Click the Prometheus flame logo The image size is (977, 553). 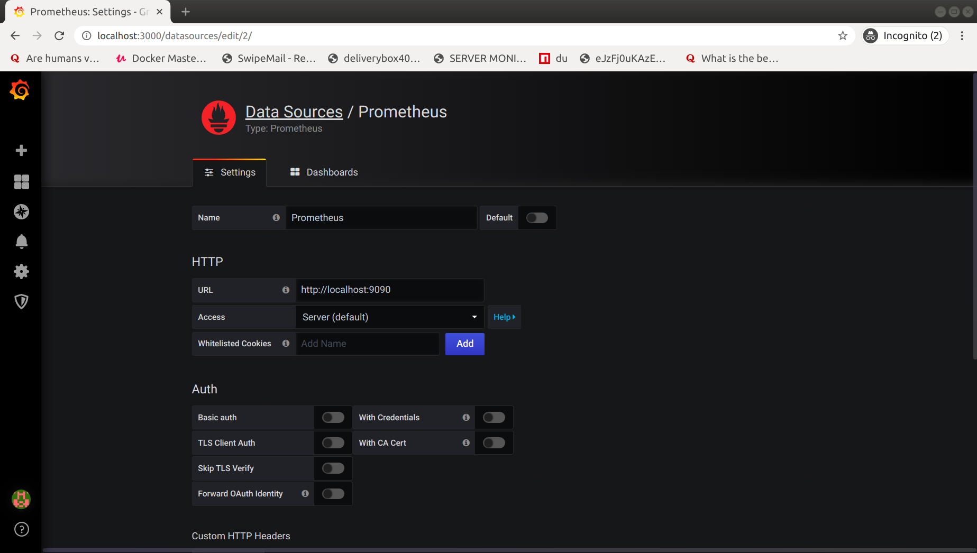pos(218,118)
